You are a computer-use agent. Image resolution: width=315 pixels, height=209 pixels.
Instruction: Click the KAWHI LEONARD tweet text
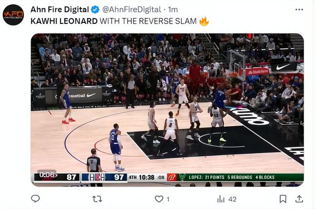[x=64, y=21]
